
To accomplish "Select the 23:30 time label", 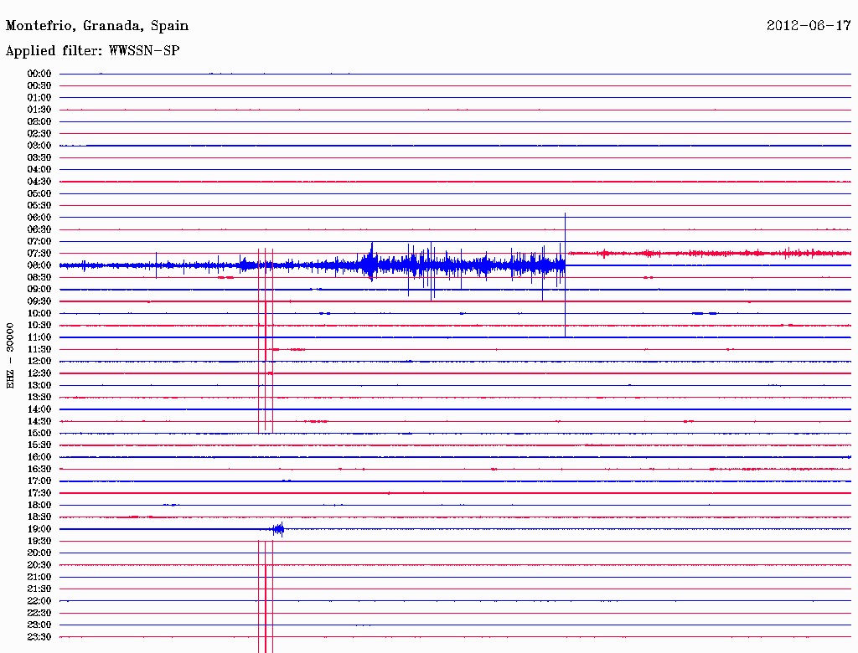I will pyautogui.click(x=39, y=637).
